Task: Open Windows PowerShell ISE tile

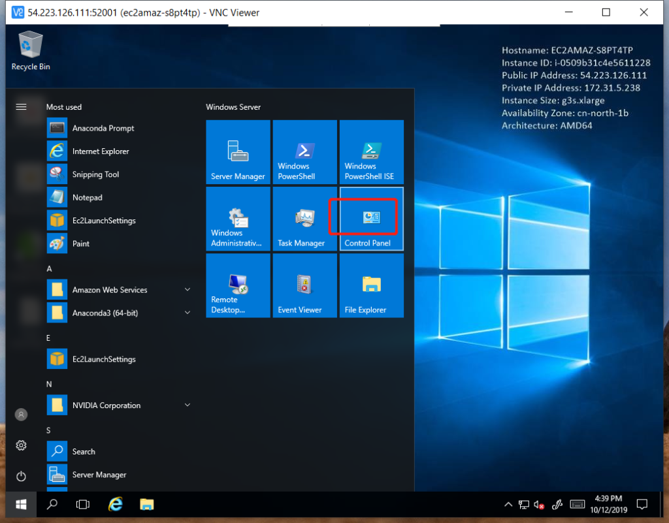Action: (371, 152)
